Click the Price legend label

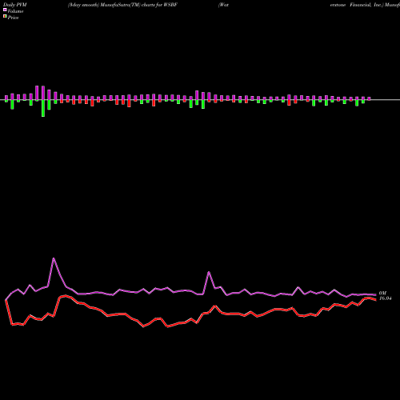13,18
